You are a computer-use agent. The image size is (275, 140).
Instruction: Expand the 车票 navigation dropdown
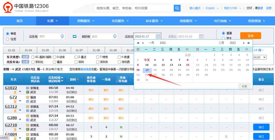pos(52,21)
